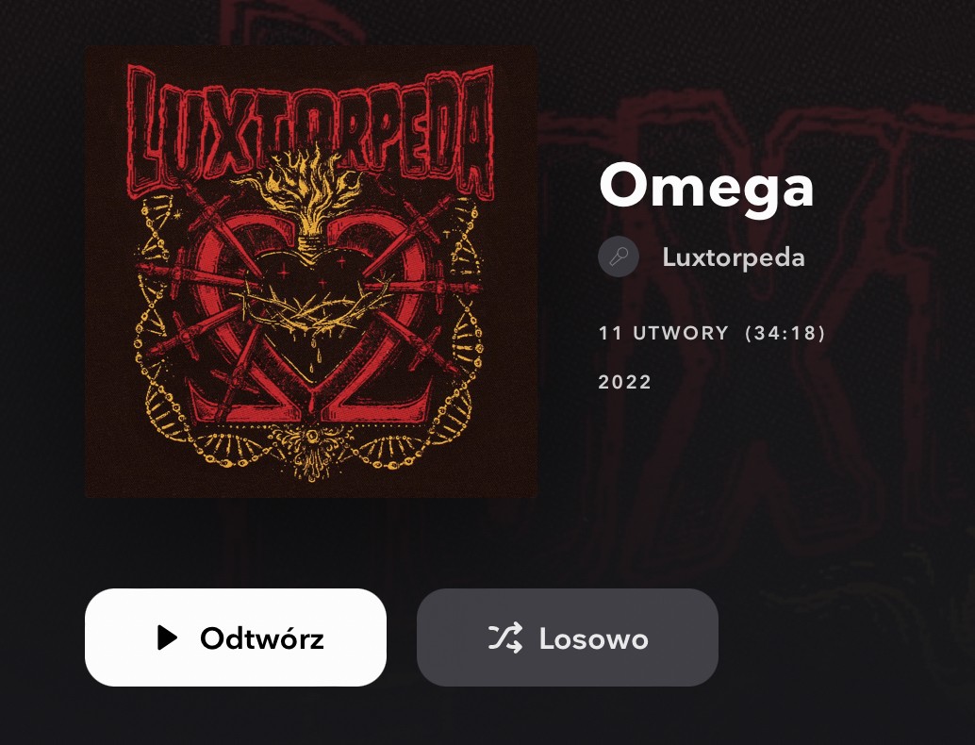Screen dimensions: 975x745
Task: Click the album duration (34:18)
Action: (785, 333)
